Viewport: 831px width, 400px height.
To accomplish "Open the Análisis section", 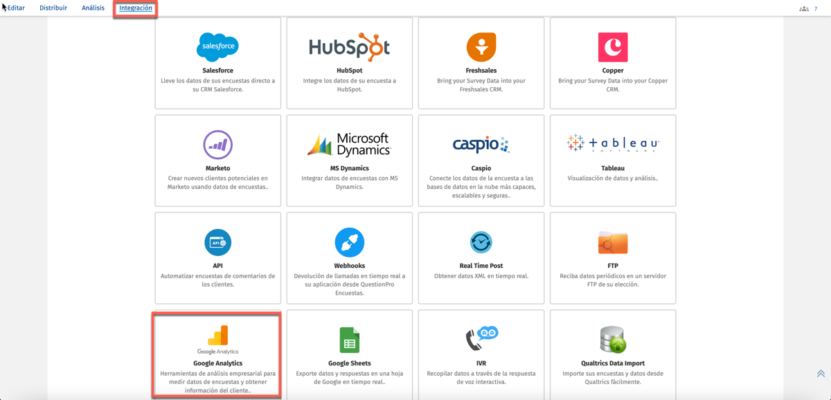I will (x=93, y=8).
